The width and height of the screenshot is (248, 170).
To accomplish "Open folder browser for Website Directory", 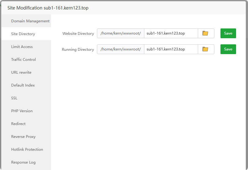I will (x=206, y=33).
